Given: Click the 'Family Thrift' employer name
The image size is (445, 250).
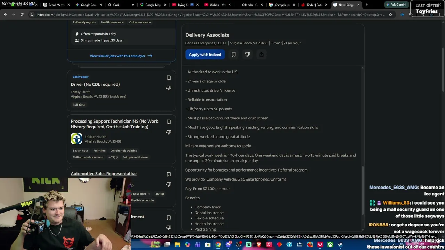Looking at the screenshot, I should 80,92.
